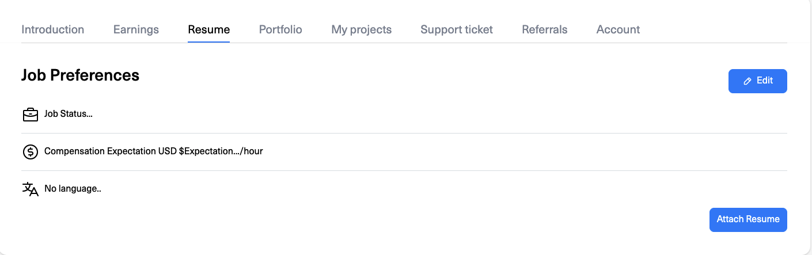Switch to the Introduction tab
812x255 pixels.
pos(52,29)
